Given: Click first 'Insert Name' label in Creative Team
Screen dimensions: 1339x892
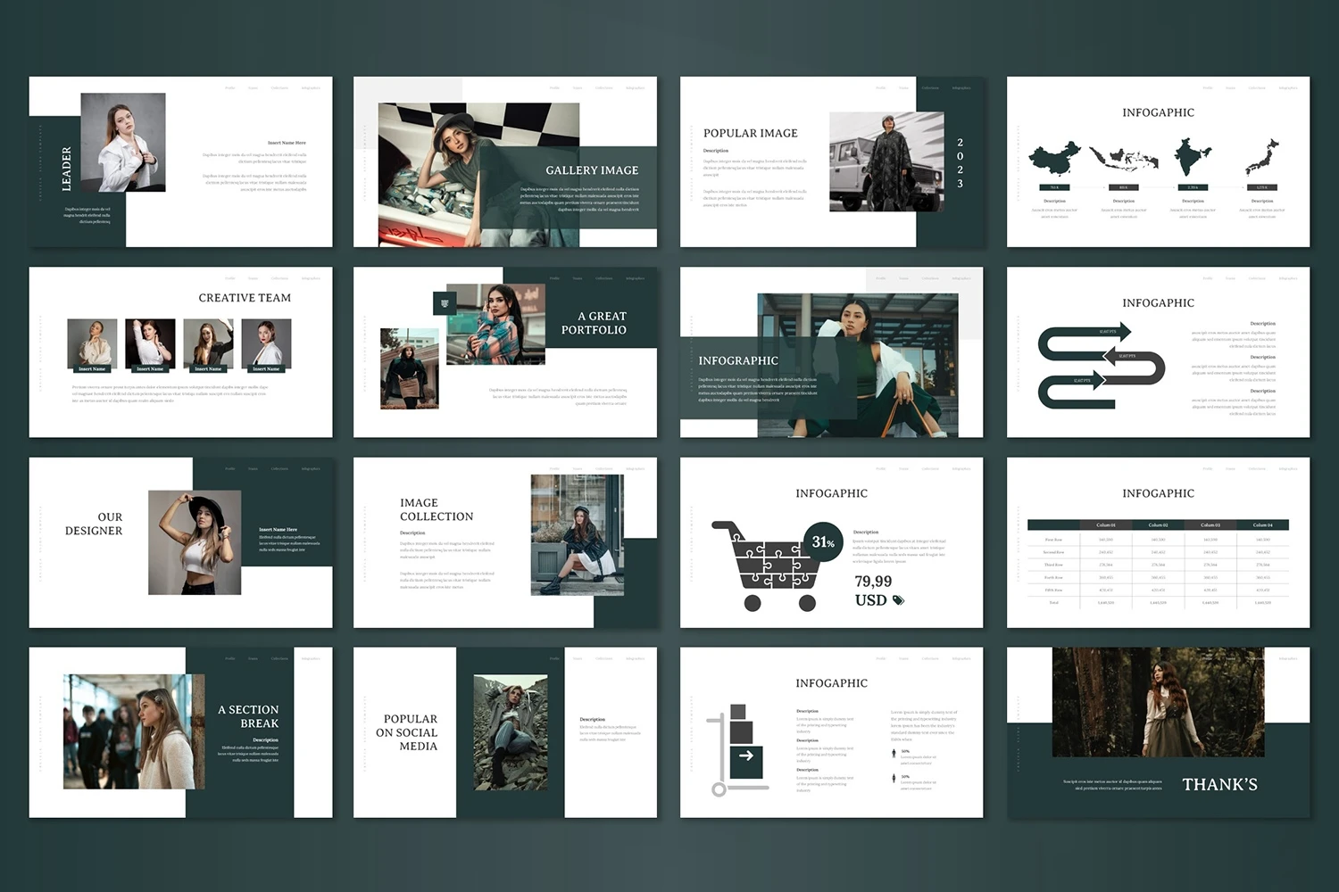Looking at the screenshot, I should coord(92,368).
